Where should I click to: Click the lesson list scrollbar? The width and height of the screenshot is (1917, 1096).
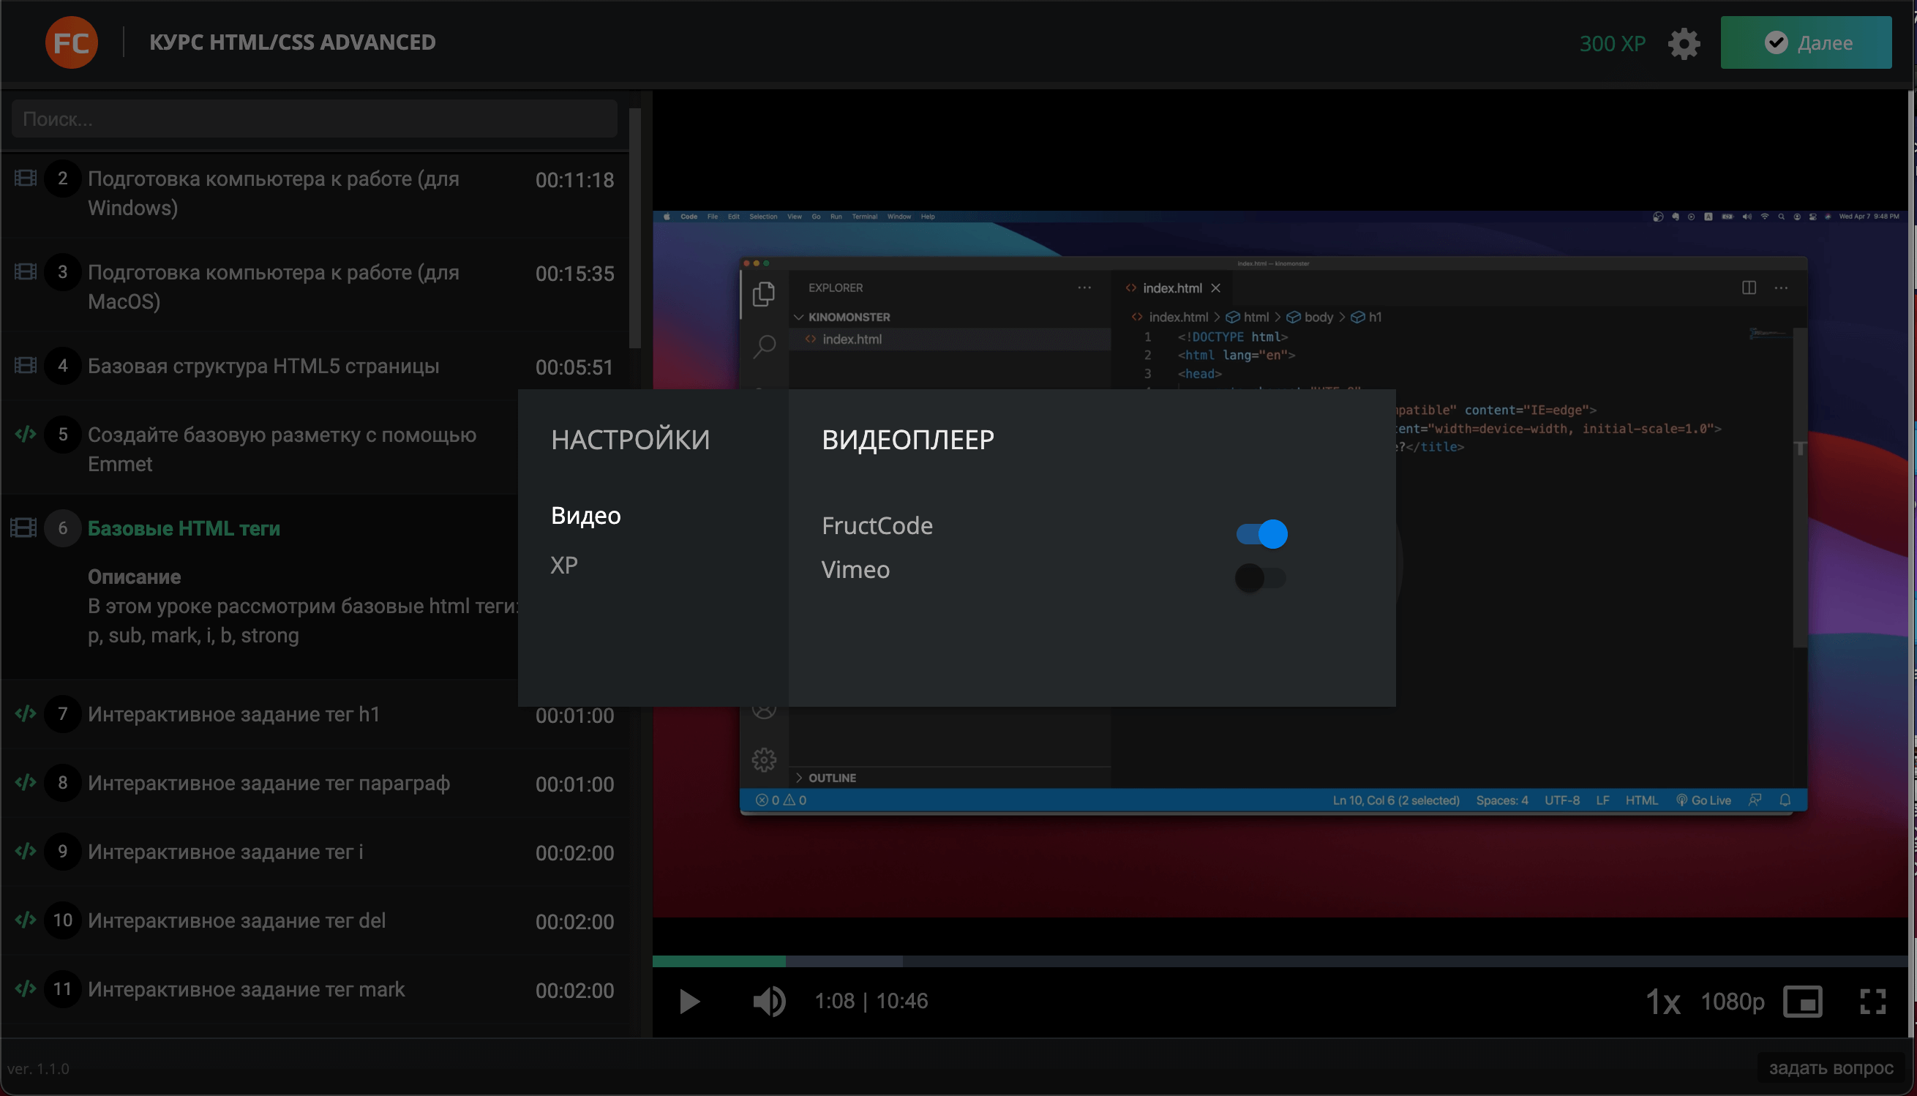pos(635,228)
